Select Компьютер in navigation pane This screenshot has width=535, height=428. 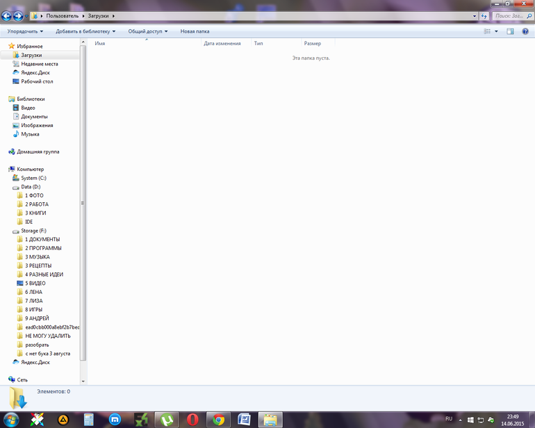click(x=31, y=170)
